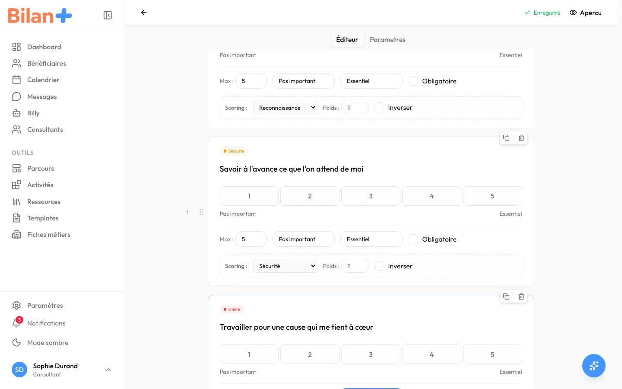622x389 pixels.
Task: Click the drag handle beside Sécurité card
Action: click(x=201, y=212)
